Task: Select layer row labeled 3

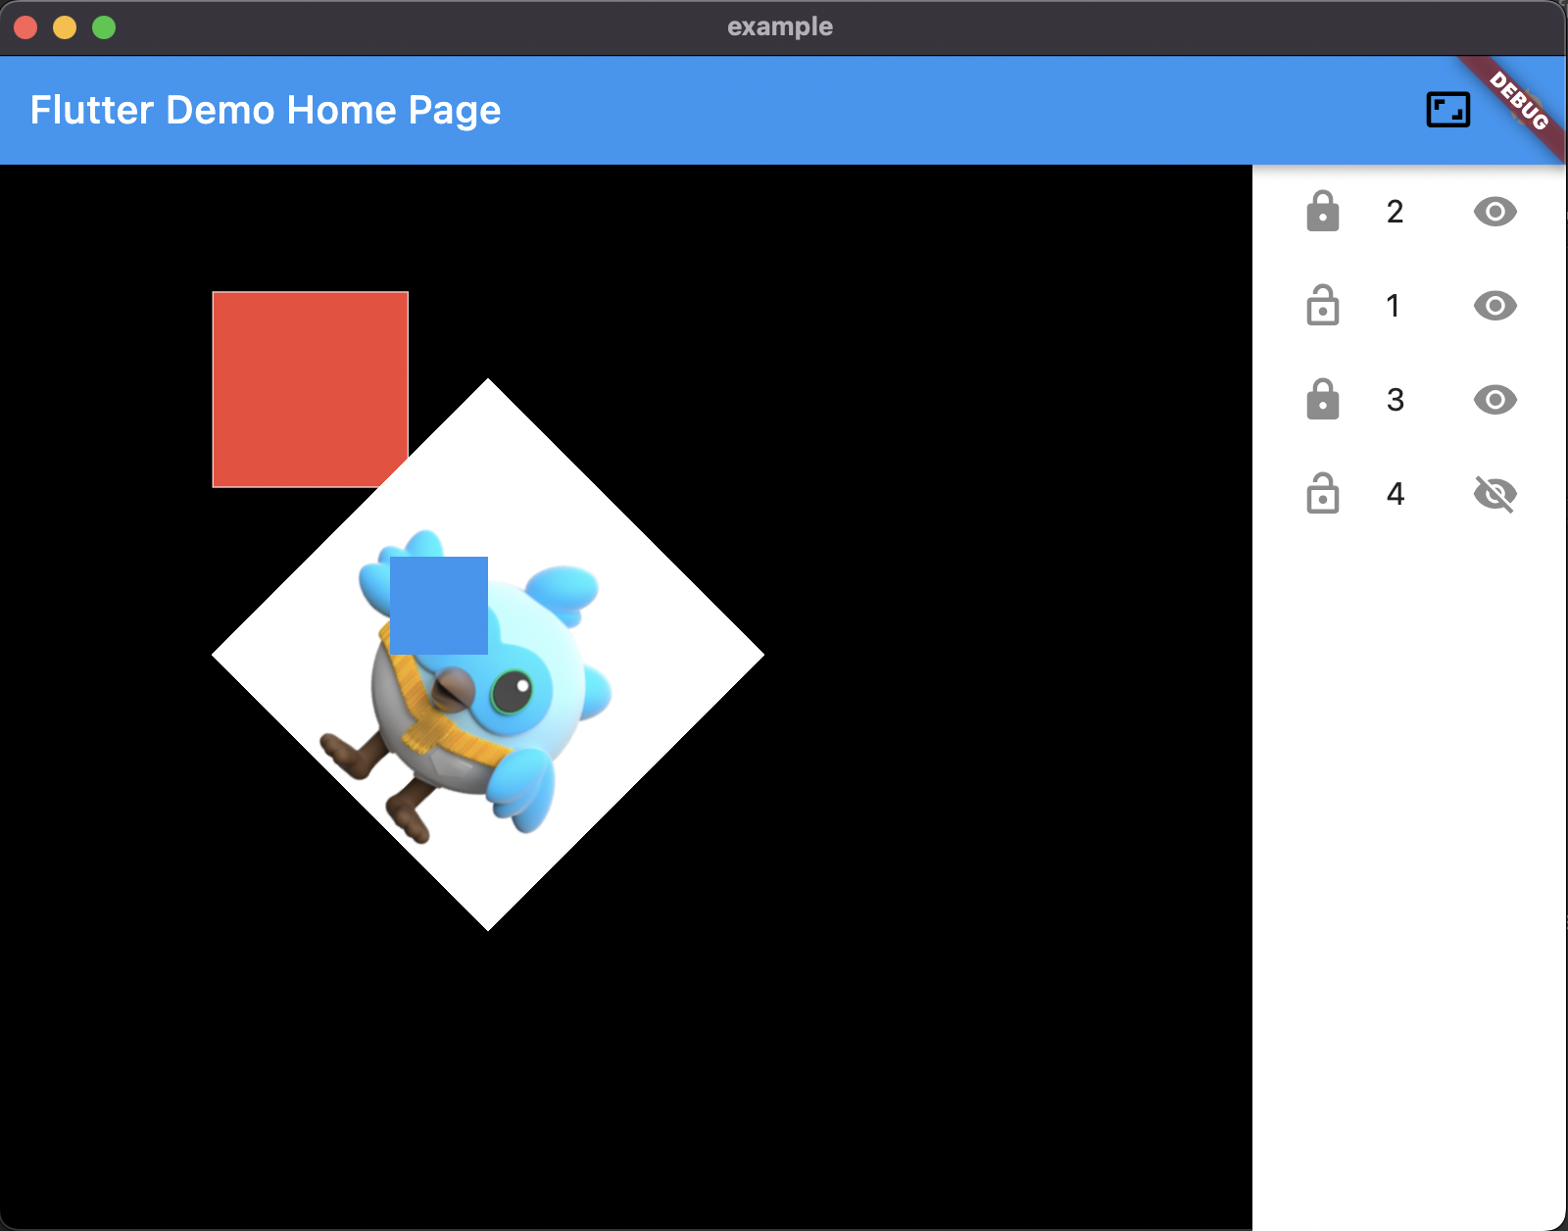Action: (1409, 400)
